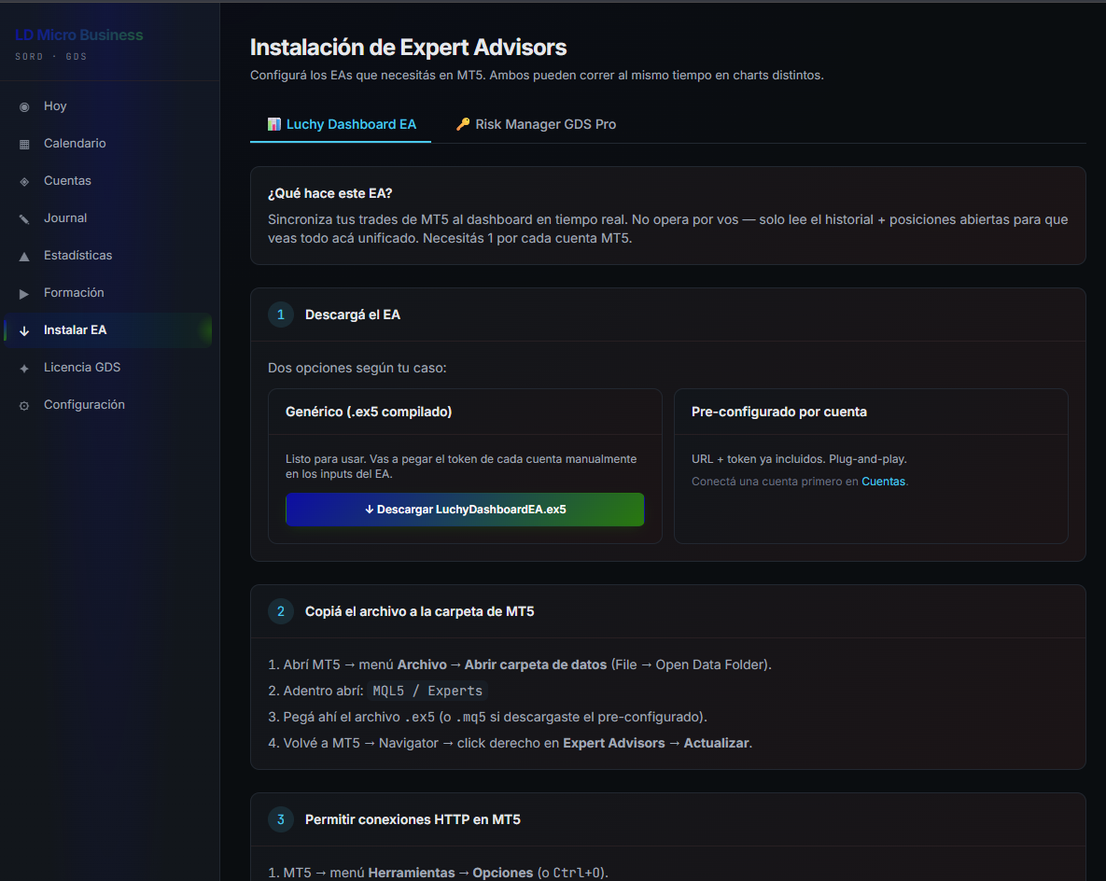Click the key icon on Risk Manager tab
The image size is (1106, 881).
pyautogui.click(x=463, y=124)
